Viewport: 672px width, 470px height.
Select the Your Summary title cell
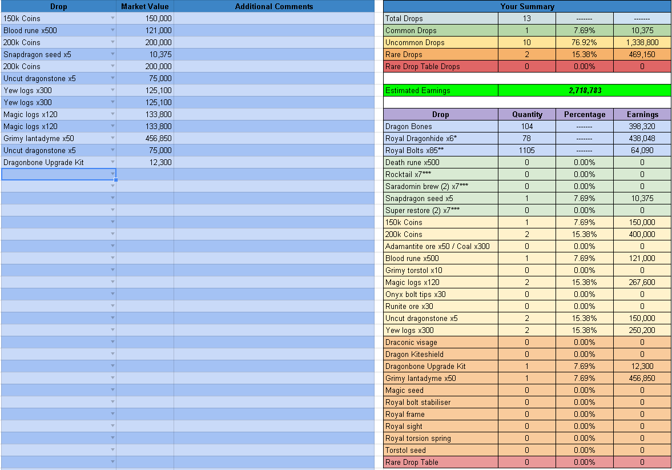[526, 6]
